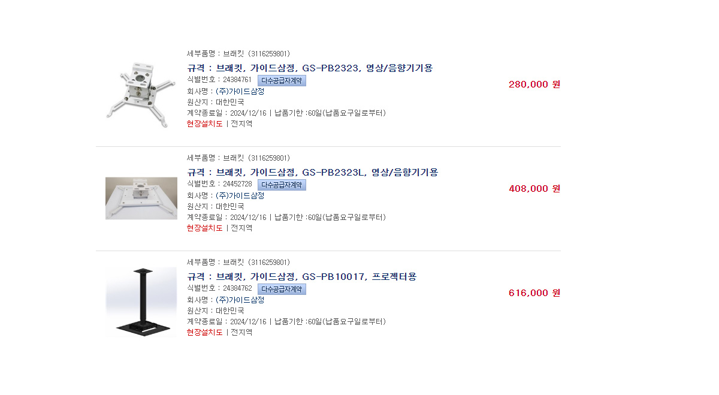719x395 pixels.
Task: Open the GS-PB2323L bracket product thumbnail
Action: click(x=141, y=198)
